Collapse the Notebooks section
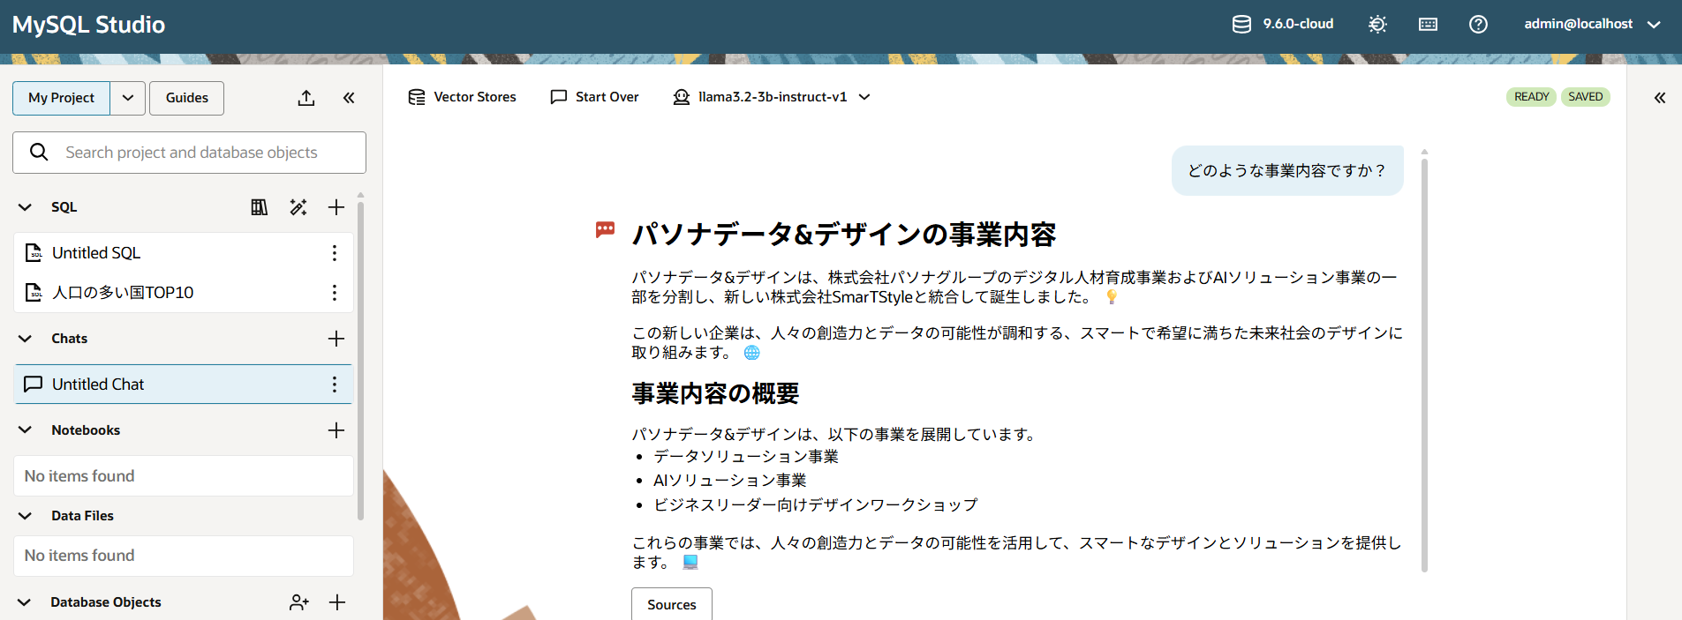This screenshot has width=1682, height=620. pyautogui.click(x=26, y=430)
